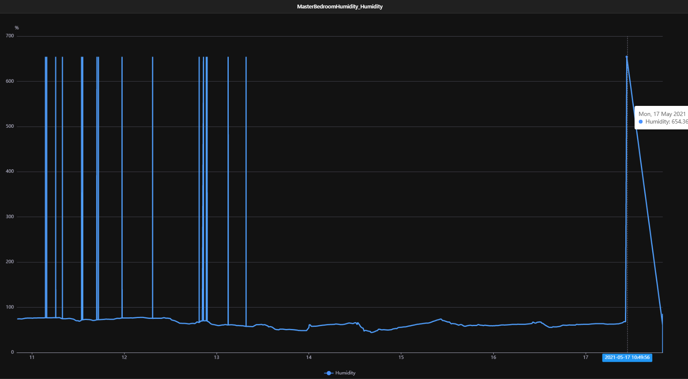Click the chart title MasterBedroomHumidity_Humidity

340,7
